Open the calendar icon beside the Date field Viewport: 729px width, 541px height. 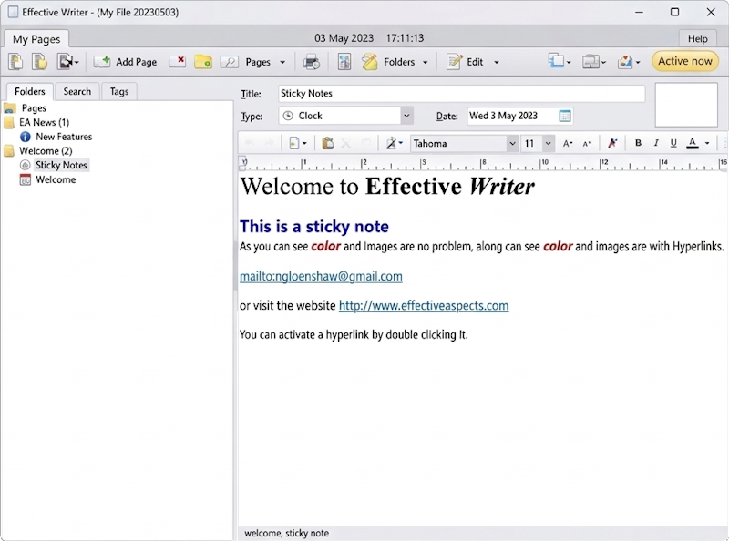click(565, 116)
